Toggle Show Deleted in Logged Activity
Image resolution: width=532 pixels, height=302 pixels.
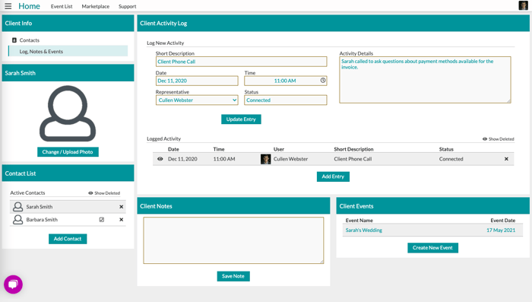[498, 139]
